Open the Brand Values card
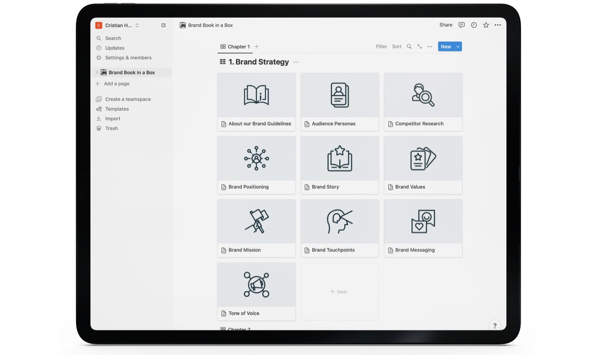Screen dimensions: 593x355 pyautogui.click(x=423, y=165)
